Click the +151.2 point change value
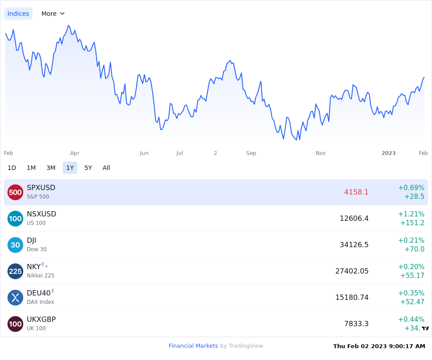Image resolution: width=432 pixels, height=360 pixels. [412, 223]
